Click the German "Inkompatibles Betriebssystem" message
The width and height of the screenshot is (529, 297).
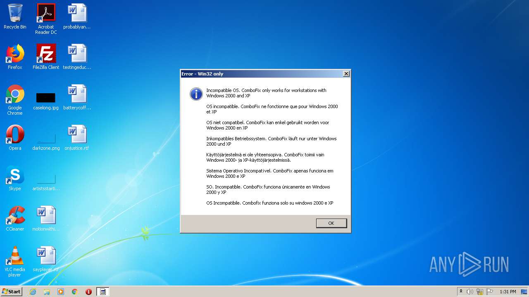[272, 141]
